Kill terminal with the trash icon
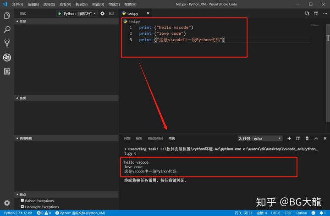The height and width of the screenshot is (216, 330). pyautogui.click(x=307, y=138)
